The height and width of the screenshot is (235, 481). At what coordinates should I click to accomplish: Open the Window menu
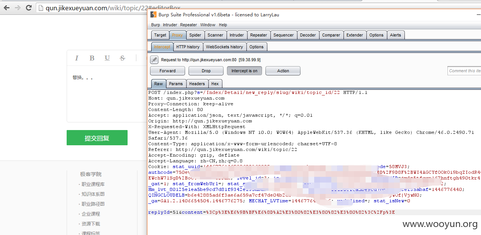(x=208, y=25)
